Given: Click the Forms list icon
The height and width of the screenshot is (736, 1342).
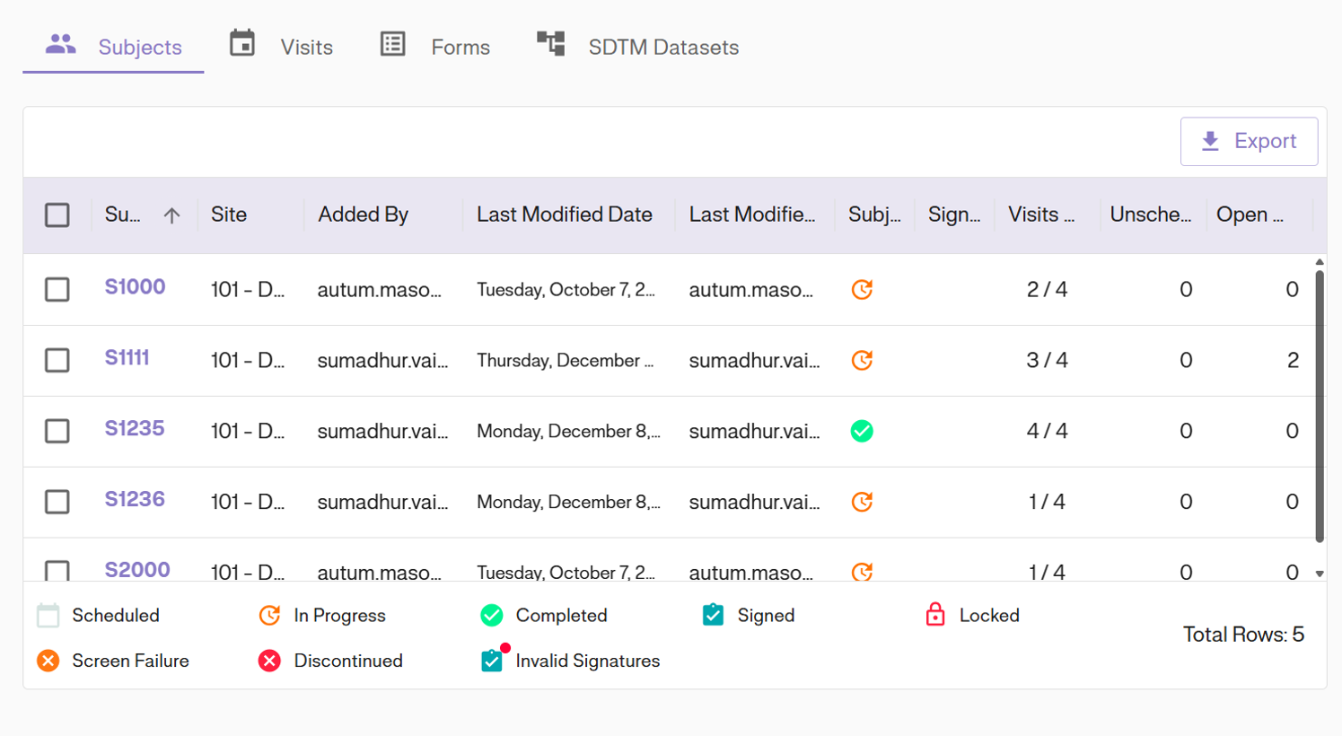Looking at the screenshot, I should coord(393,43).
